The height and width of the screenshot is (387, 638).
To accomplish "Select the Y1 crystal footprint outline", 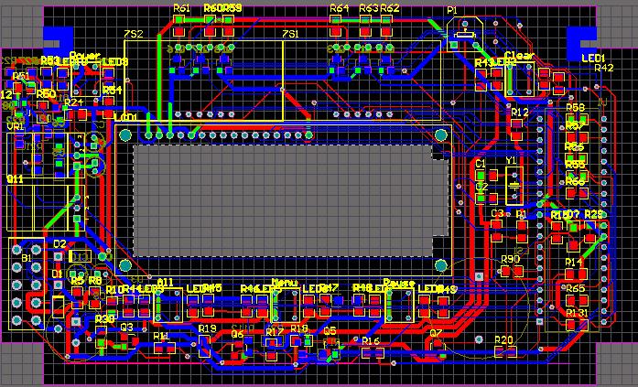I will (514, 186).
